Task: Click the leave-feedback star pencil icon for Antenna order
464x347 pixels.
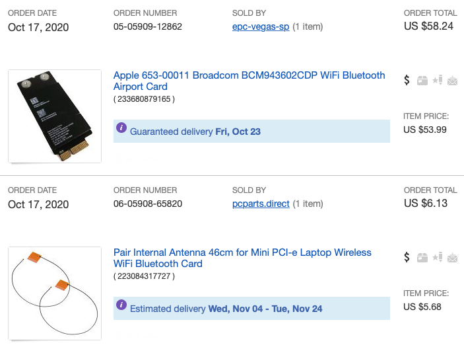Action: click(438, 257)
